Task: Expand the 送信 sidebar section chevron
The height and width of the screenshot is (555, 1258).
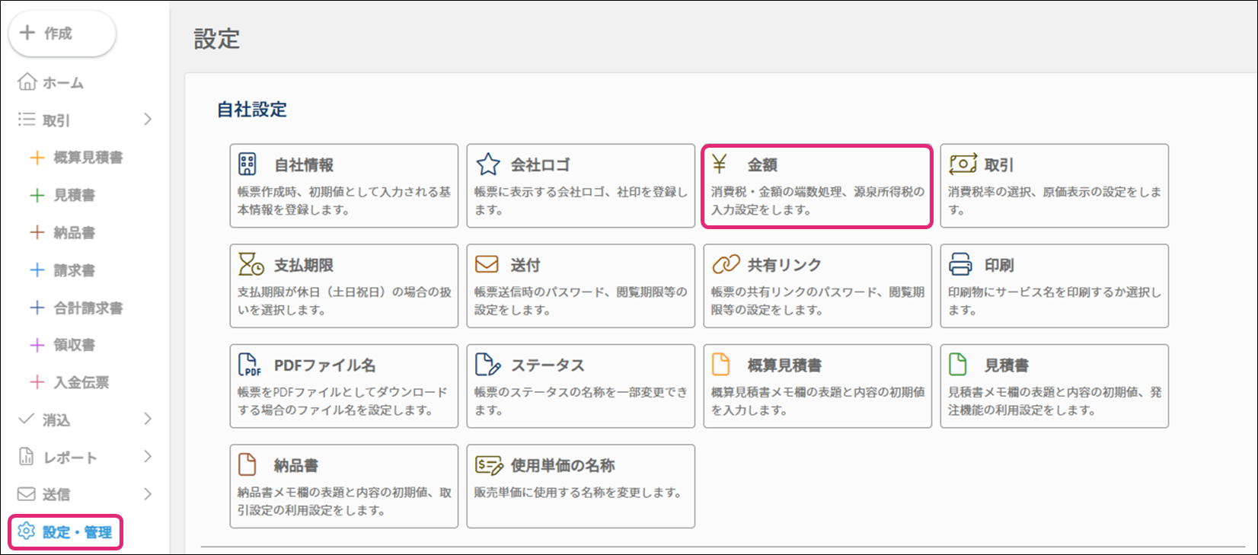Action: 148,494
